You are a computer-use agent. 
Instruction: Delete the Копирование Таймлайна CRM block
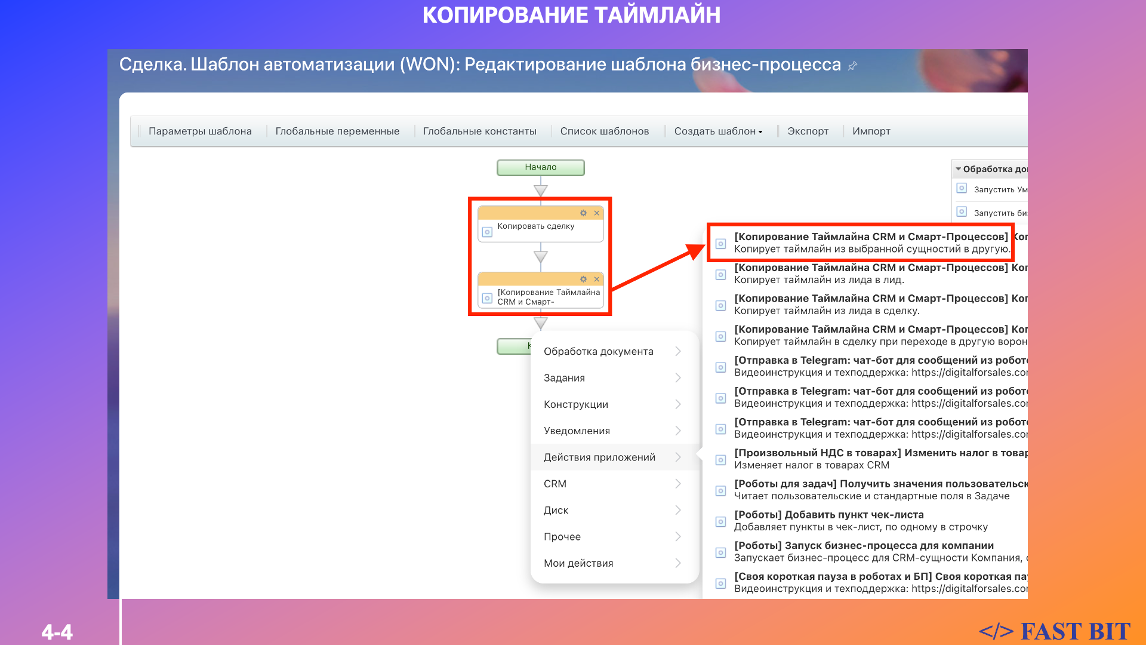tap(596, 279)
